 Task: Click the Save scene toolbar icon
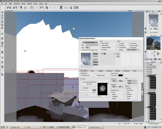(x=11, y=8)
